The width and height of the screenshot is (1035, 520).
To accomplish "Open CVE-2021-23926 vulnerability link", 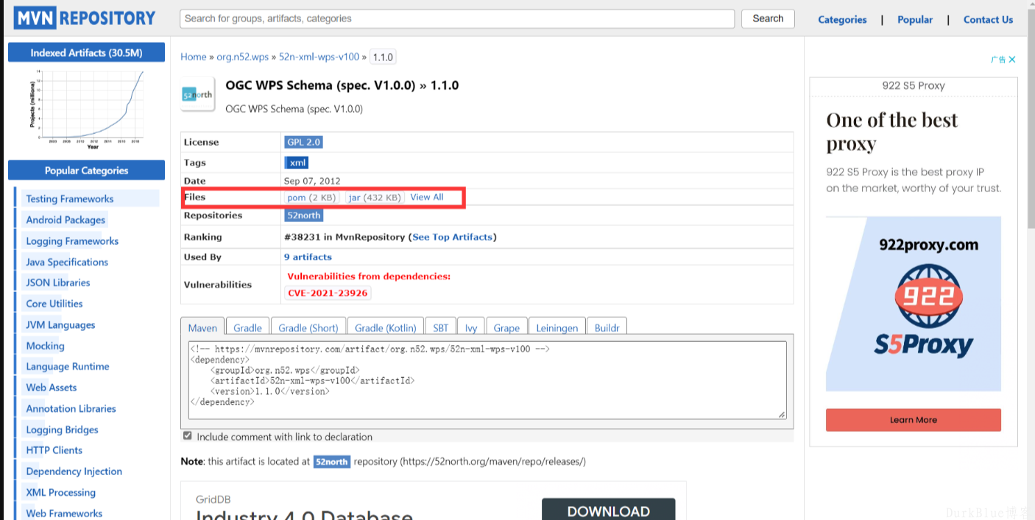I will coord(328,293).
